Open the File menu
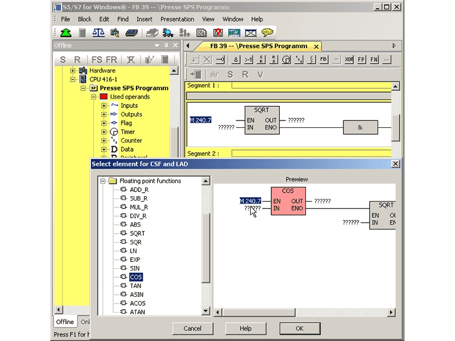This screenshot has width=455, height=341. [x=65, y=19]
